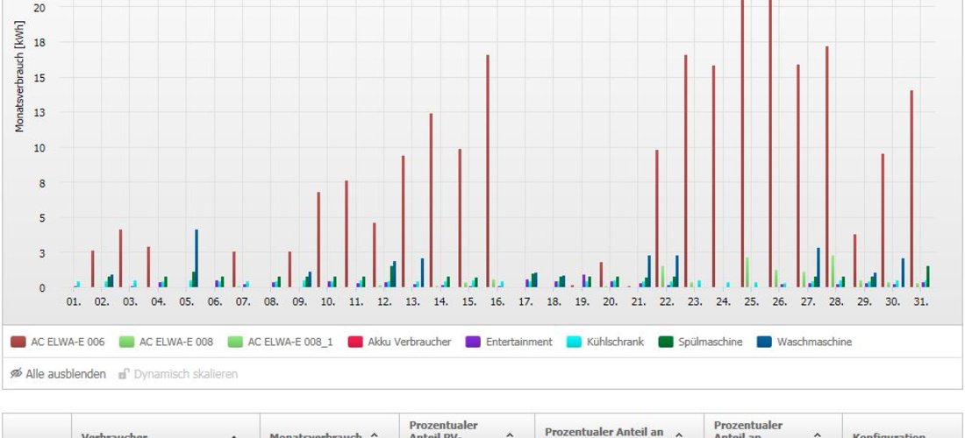The height and width of the screenshot is (438, 965).
Task: Sort by Prozentualer Anteil PV column arrow
Action: 510,435
